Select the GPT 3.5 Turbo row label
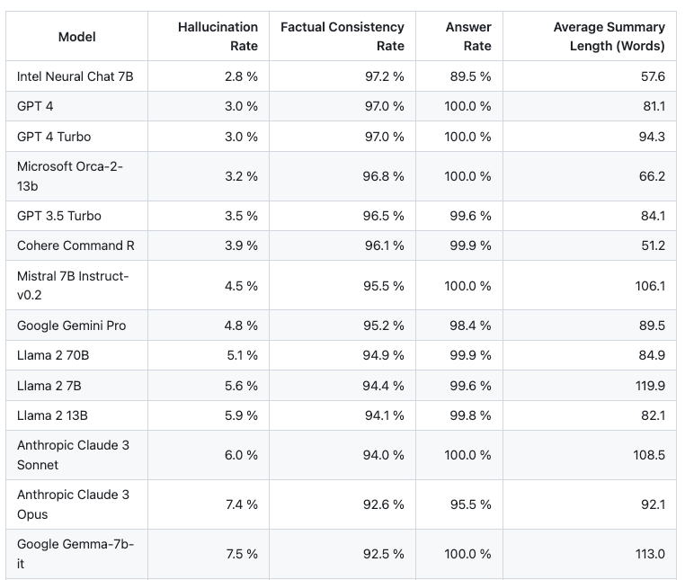This screenshot has height=580, width=685. pyautogui.click(x=59, y=216)
